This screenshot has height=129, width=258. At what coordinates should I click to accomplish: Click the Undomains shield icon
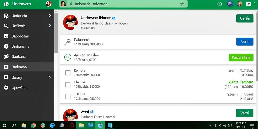6,46
